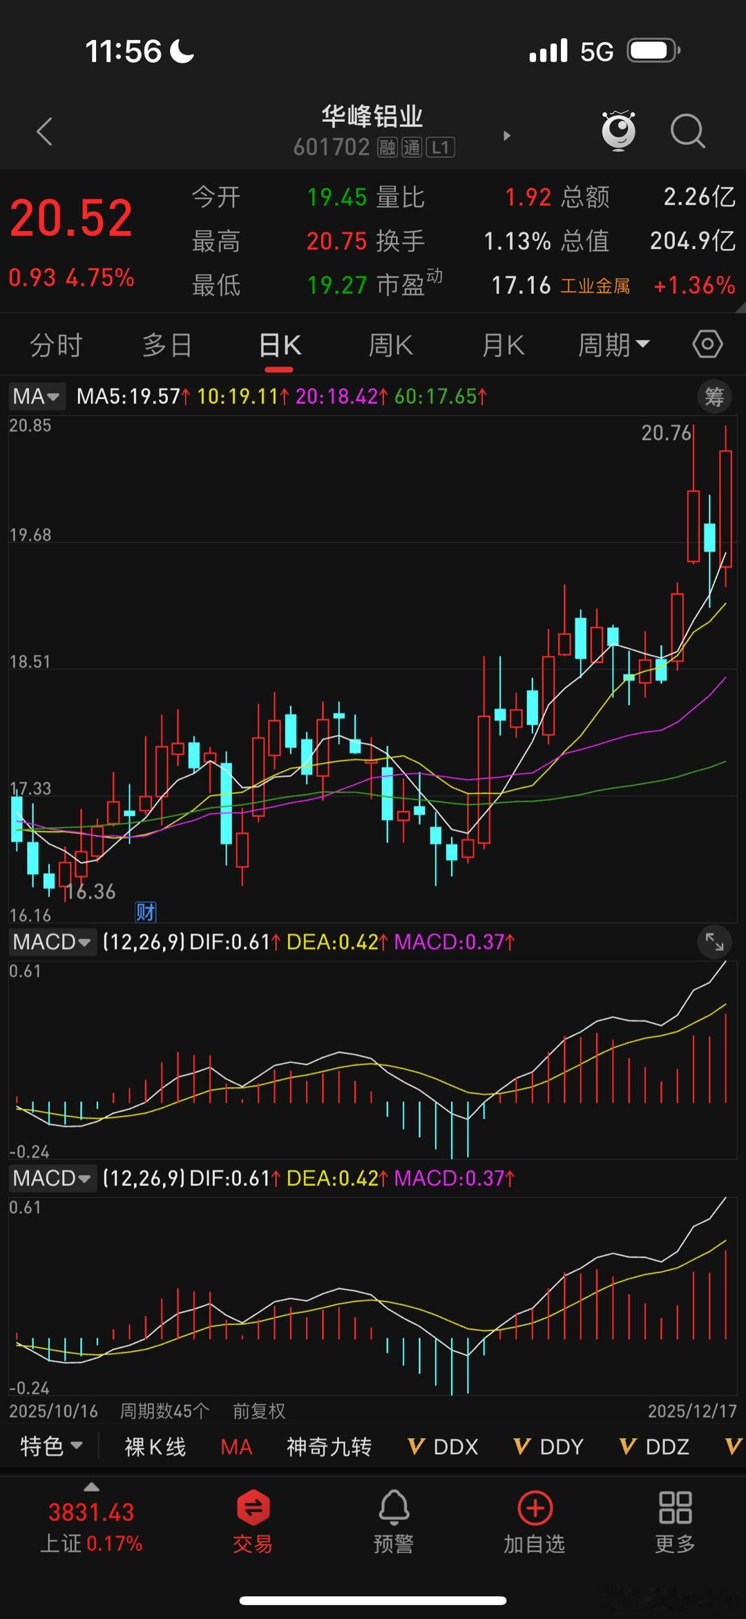Tap the 通 connect badge
This screenshot has height=1619, width=746.
[x=412, y=147]
